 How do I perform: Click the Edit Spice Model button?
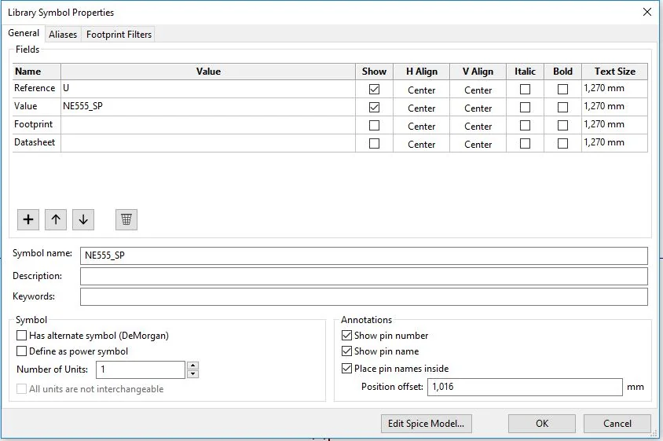point(427,423)
